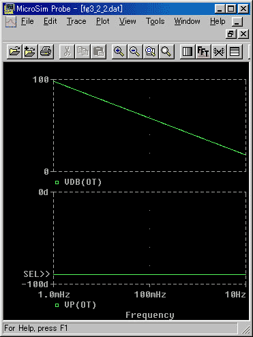
Task: Toggle log X axis button
Action: click(x=188, y=51)
